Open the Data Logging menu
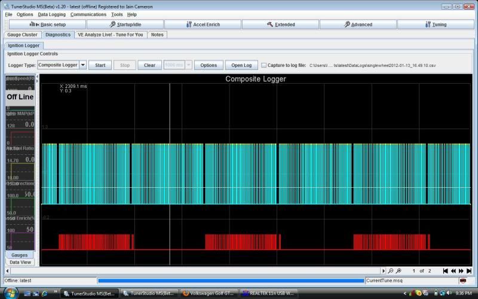This screenshot has width=478, height=299. point(52,14)
